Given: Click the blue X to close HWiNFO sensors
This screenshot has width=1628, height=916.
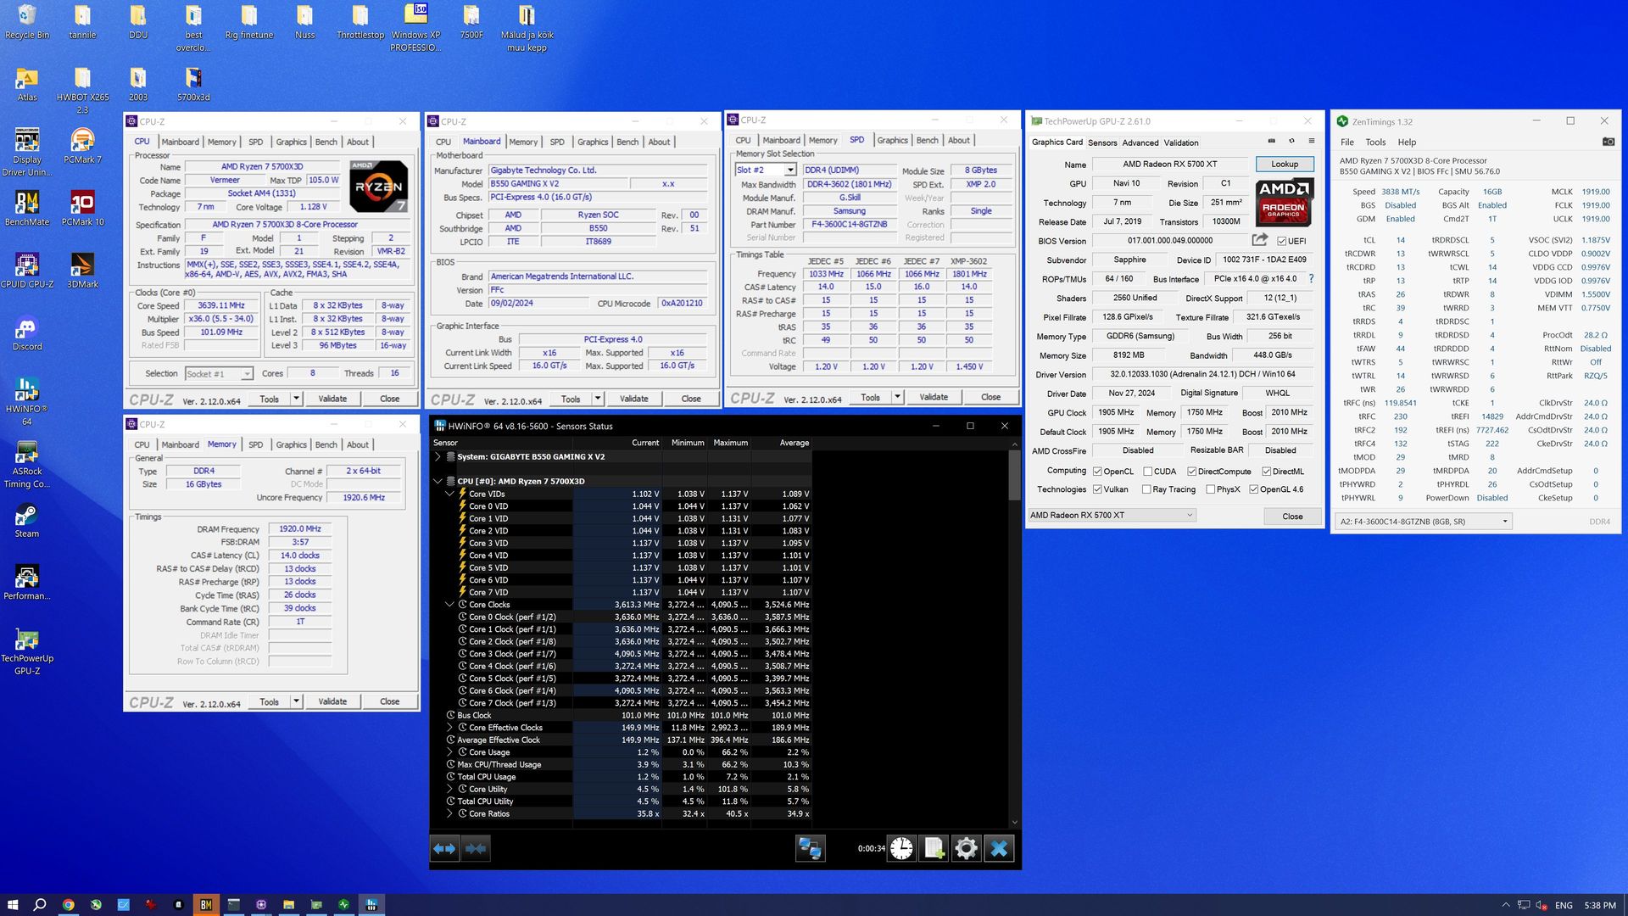Looking at the screenshot, I should tap(999, 848).
